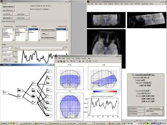
Task: Click the component slider's left arrow
Action: coord(15,48)
